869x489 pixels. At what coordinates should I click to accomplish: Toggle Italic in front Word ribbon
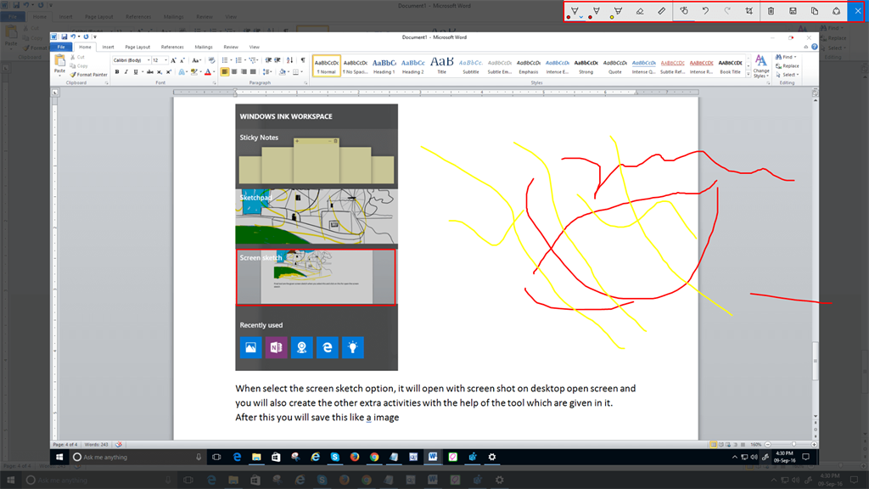pos(126,72)
